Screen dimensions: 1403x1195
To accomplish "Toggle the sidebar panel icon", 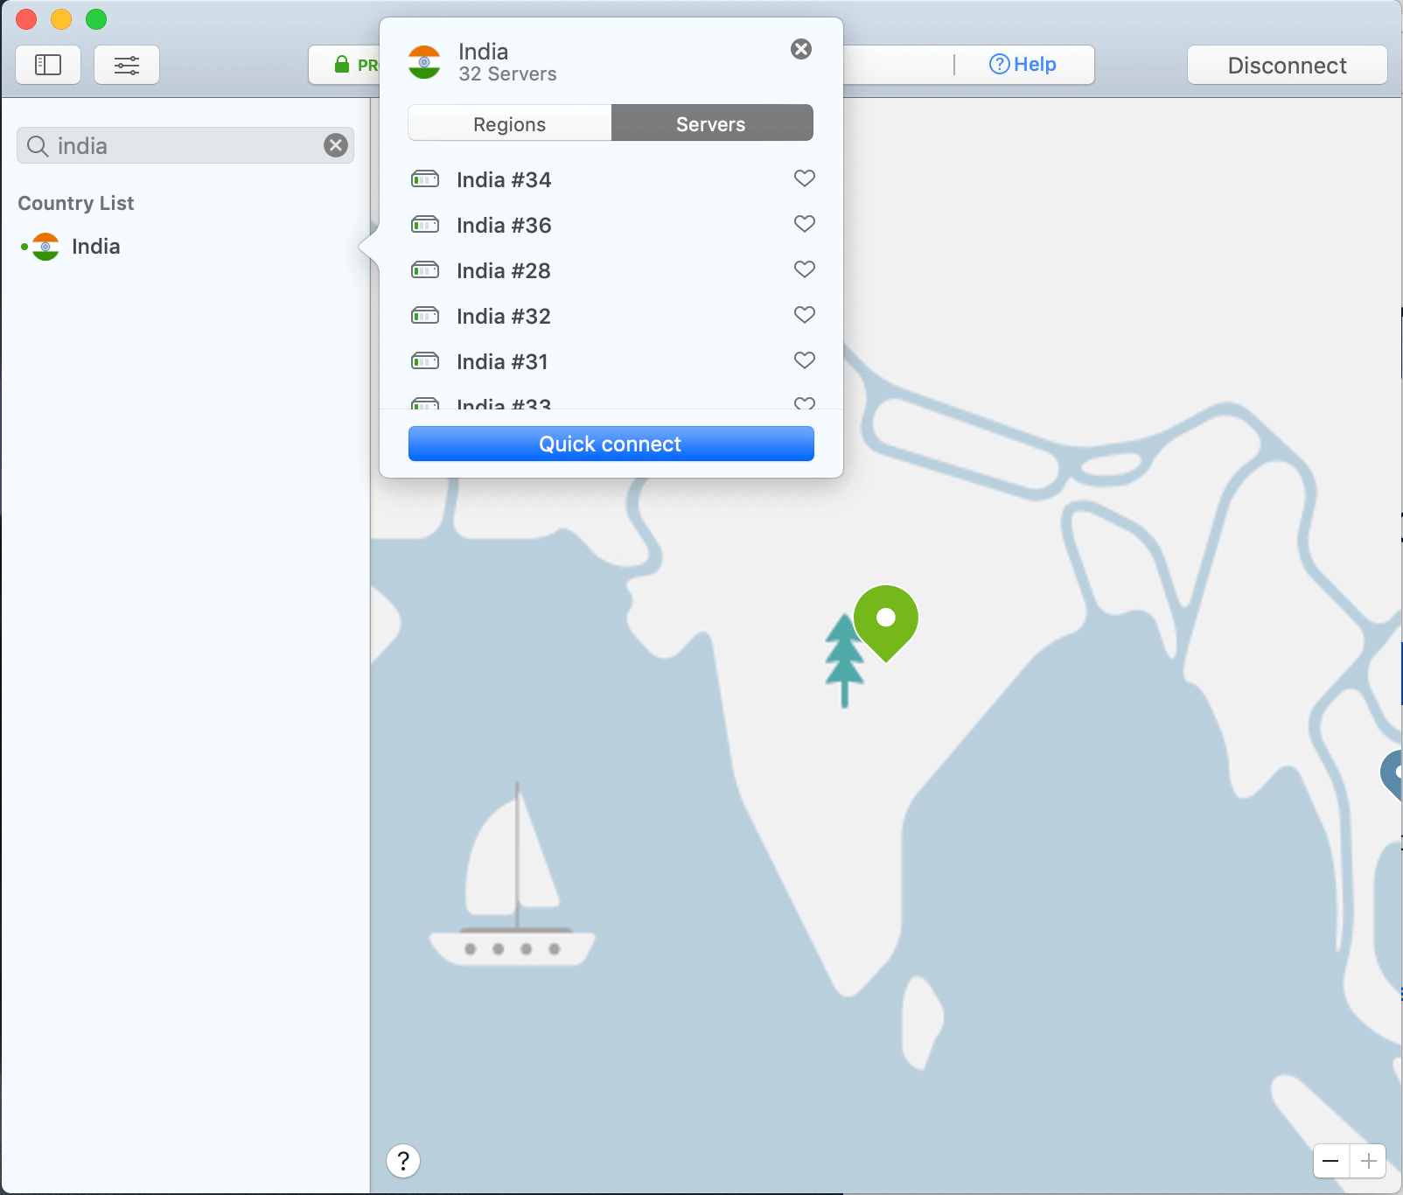I will [x=48, y=65].
